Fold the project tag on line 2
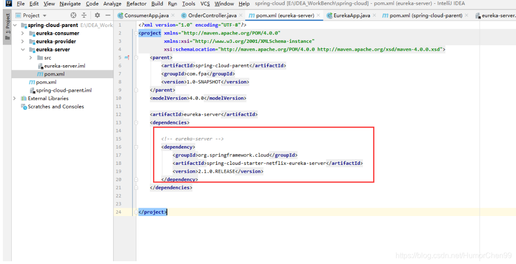Image resolution: width=516 pixels, height=264 pixels. pos(136,33)
